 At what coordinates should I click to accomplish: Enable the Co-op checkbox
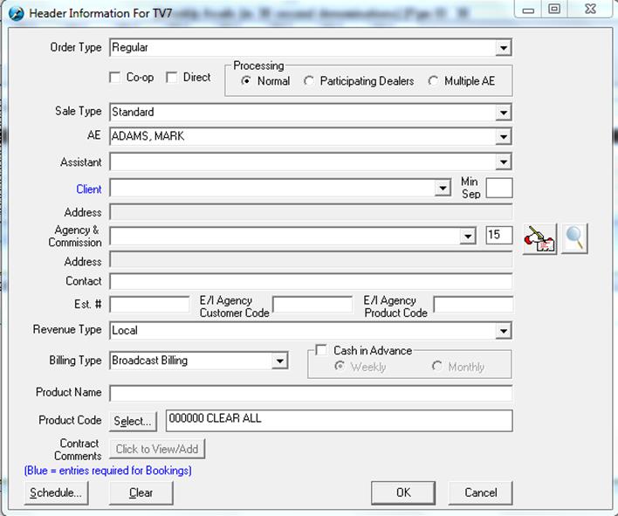coord(115,78)
